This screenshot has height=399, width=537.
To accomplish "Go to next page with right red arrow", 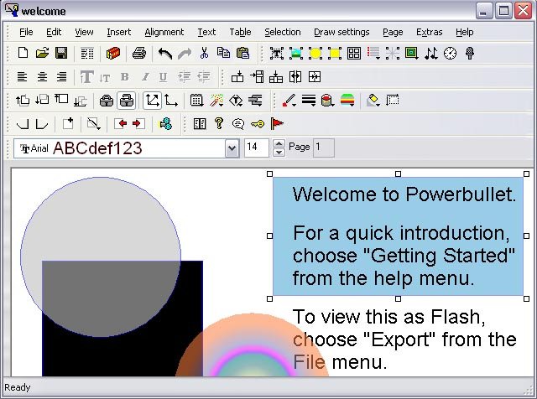I will click(x=138, y=123).
